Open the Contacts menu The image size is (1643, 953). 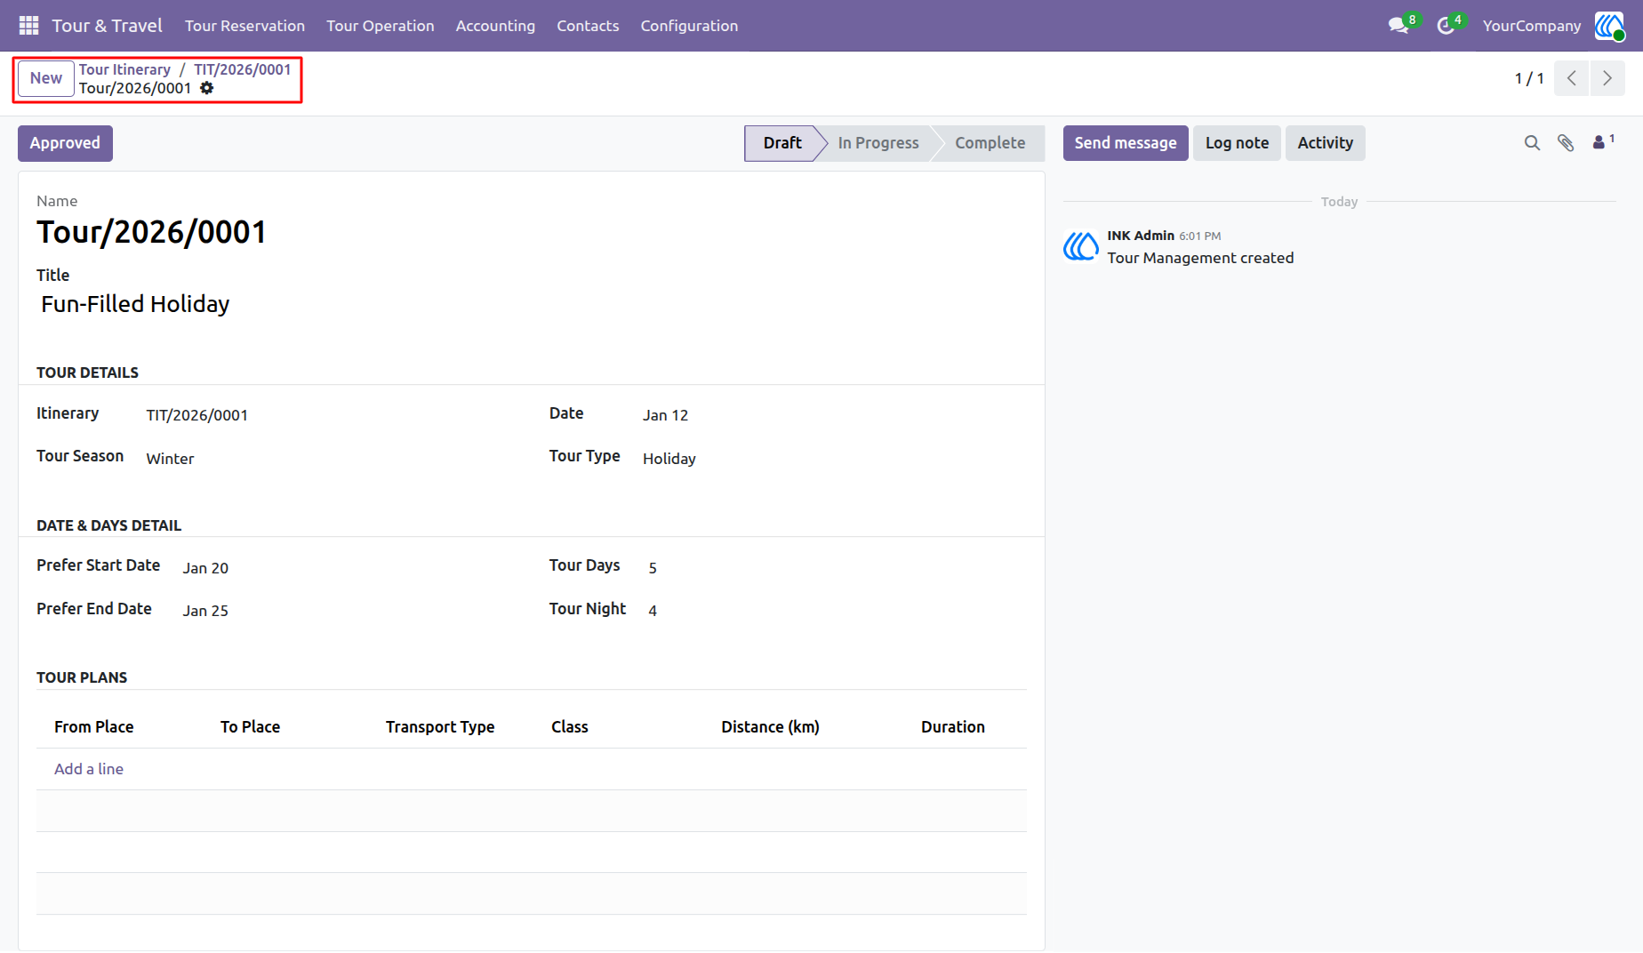click(588, 26)
